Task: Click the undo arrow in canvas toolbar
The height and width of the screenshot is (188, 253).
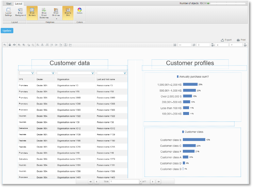Action: pos(5,45)
